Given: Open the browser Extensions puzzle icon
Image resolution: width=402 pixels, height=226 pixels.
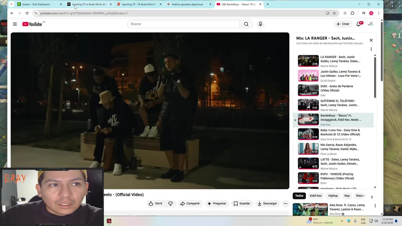Looking at the screenshot, I should click(352, 13).
